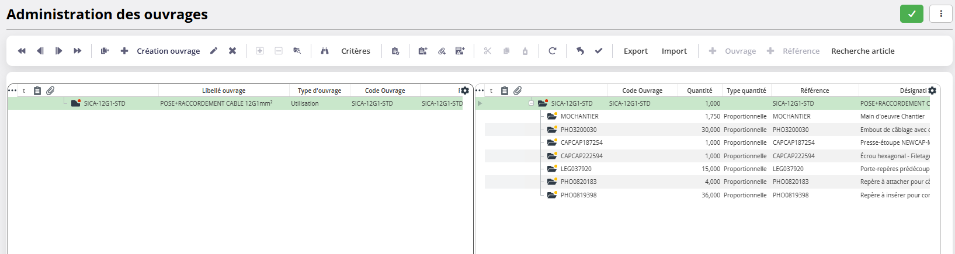Select PHO3200030 tree item
The width and height of the screenshot is (955, 254).
(579, 130)
